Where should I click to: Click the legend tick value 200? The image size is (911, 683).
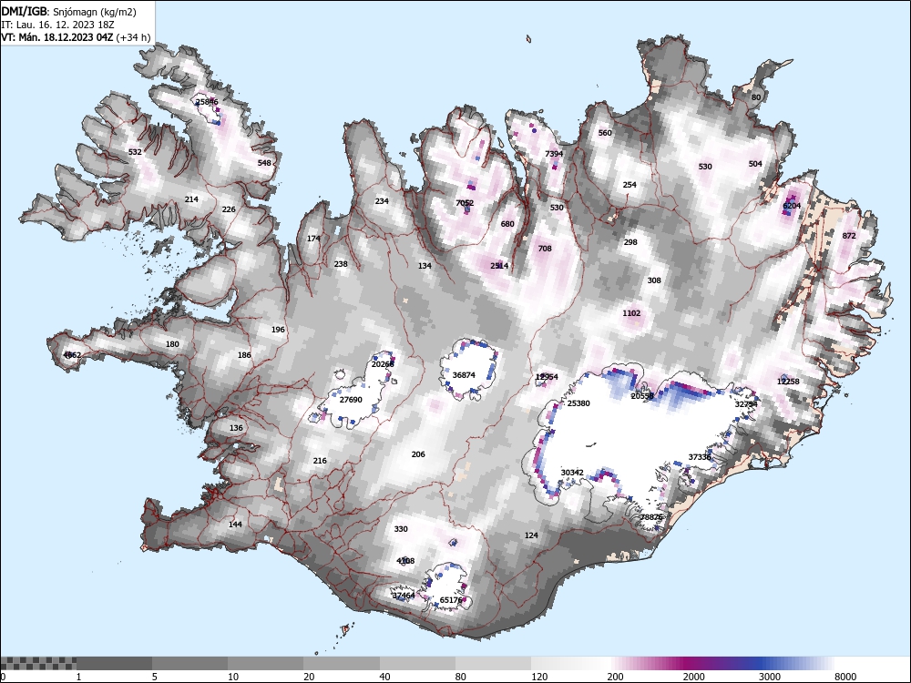(x=615, y=677)
